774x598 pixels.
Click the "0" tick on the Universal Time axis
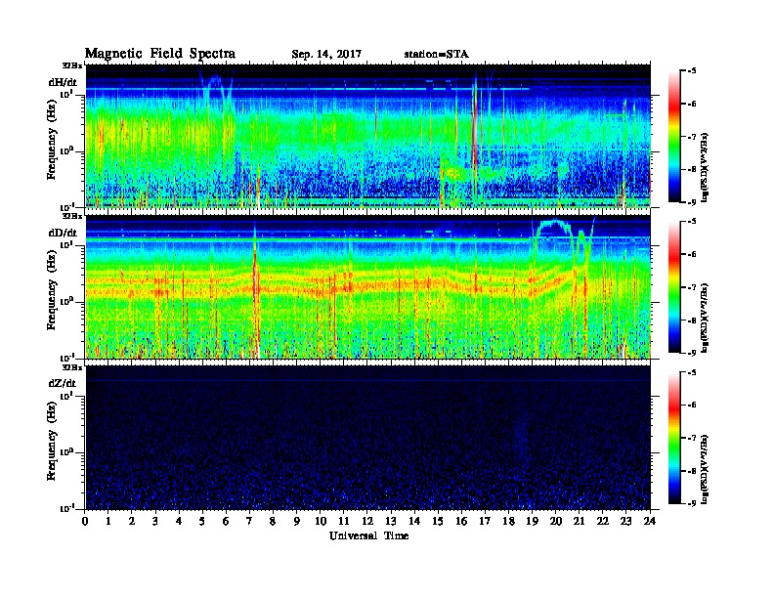(85, 522)
